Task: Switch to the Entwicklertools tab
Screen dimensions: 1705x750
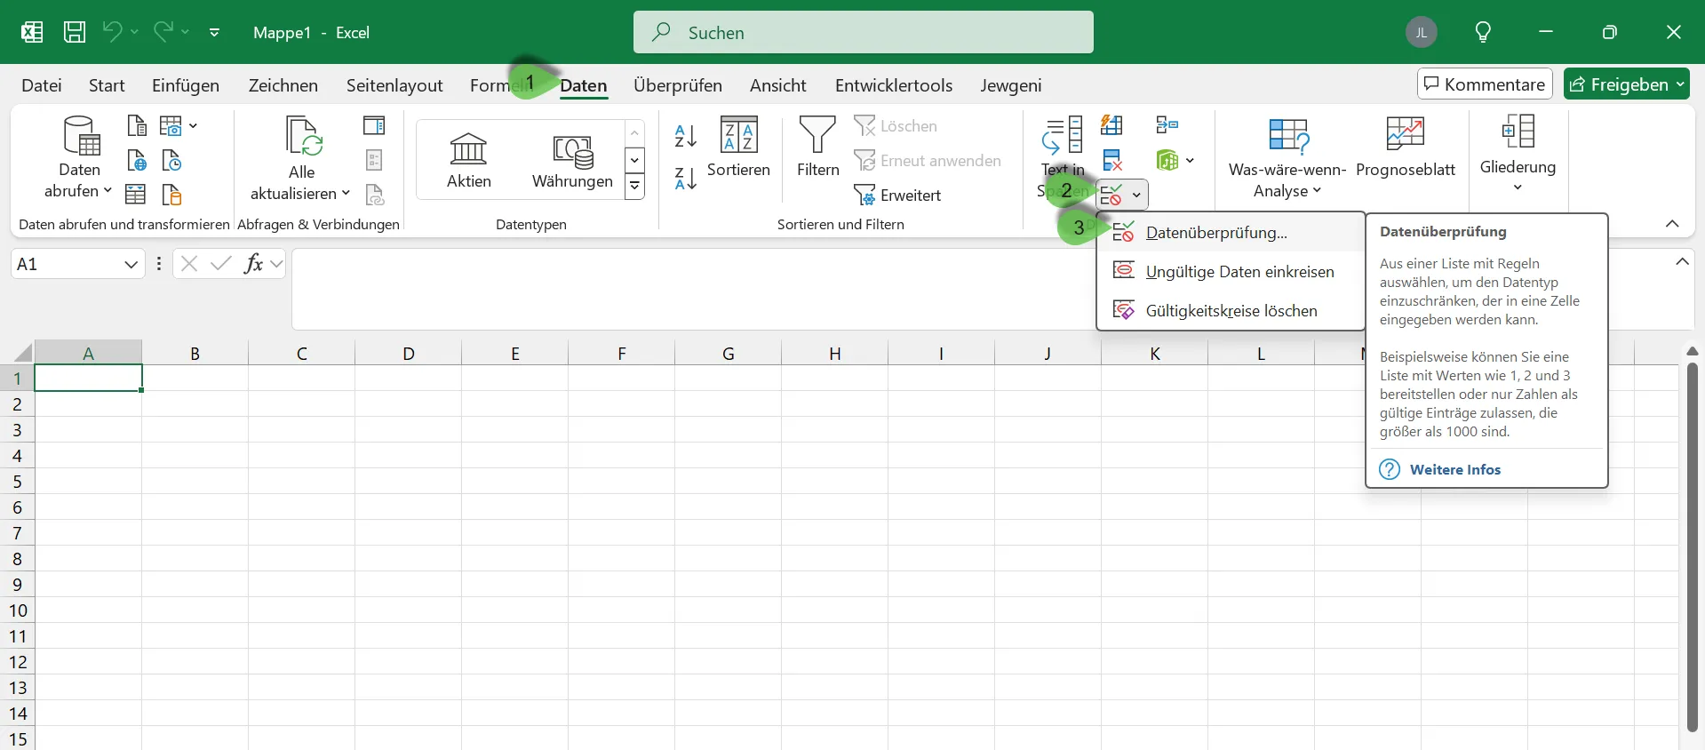Action: click(x=894, y=85)
